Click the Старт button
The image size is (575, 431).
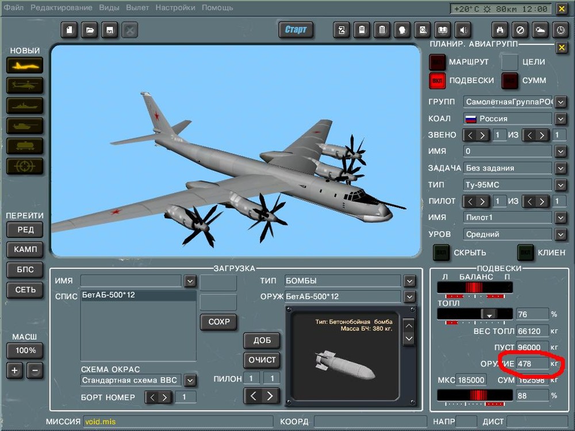(296, 29)
